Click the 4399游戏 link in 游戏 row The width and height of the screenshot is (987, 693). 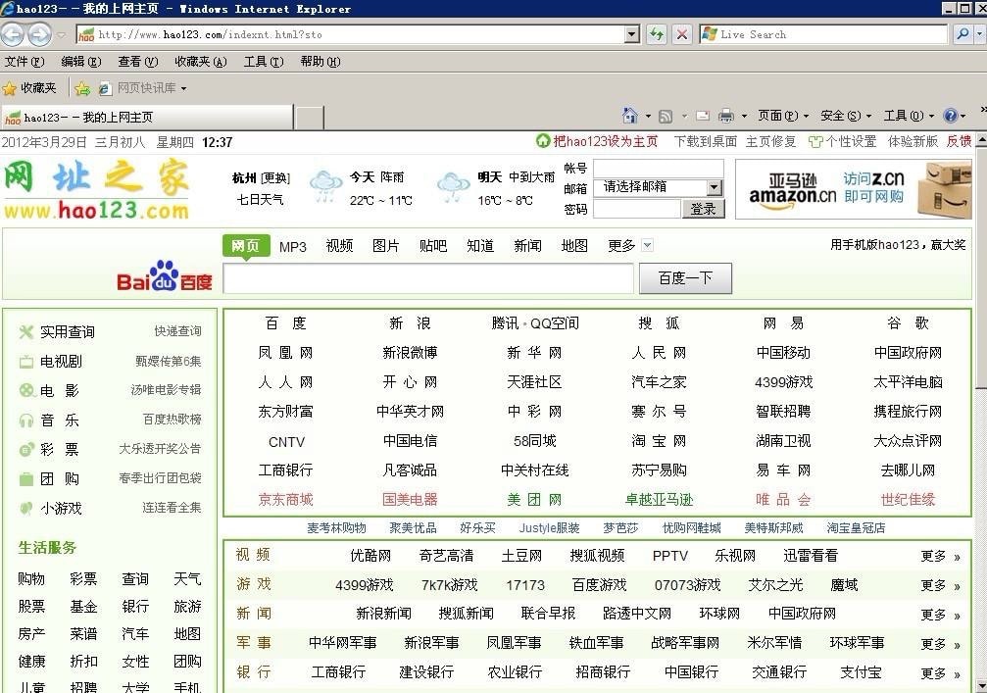point(364,585)
